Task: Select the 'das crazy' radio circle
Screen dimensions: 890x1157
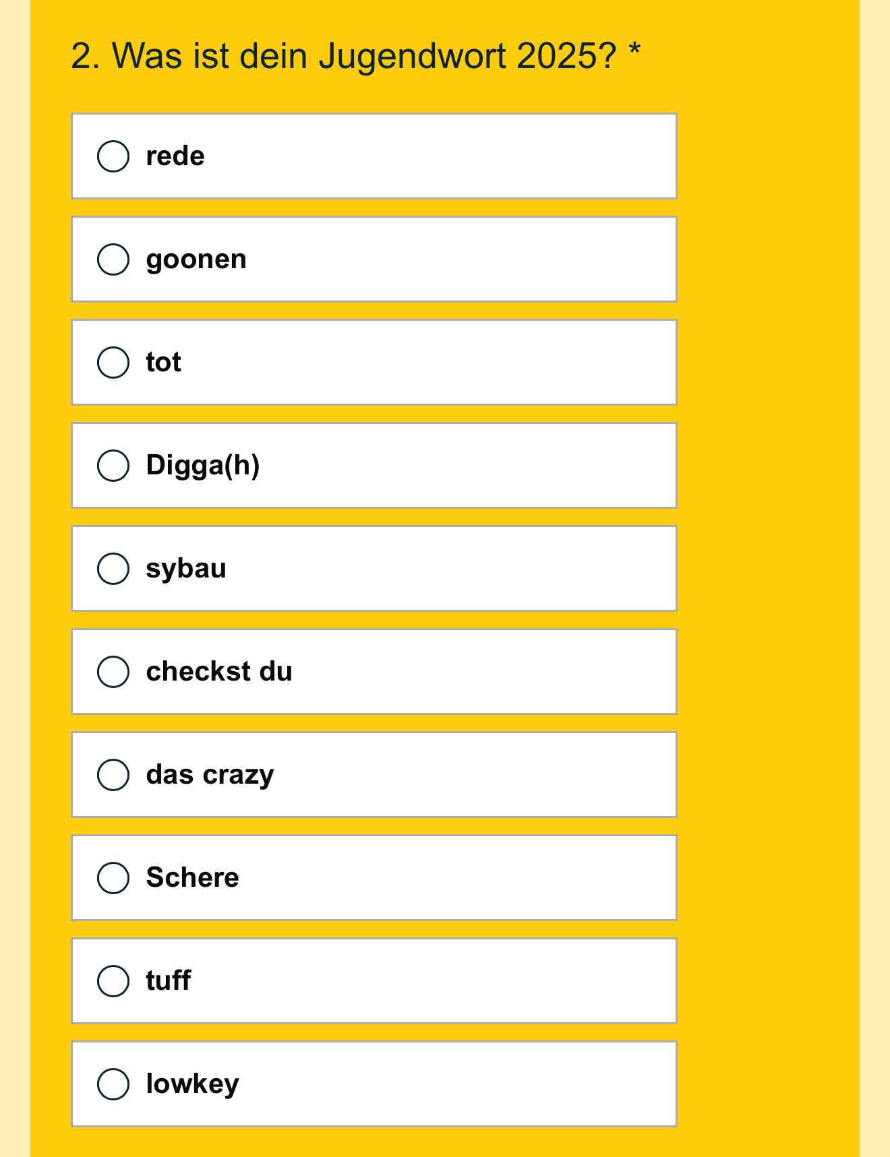Action: point(113,775)
